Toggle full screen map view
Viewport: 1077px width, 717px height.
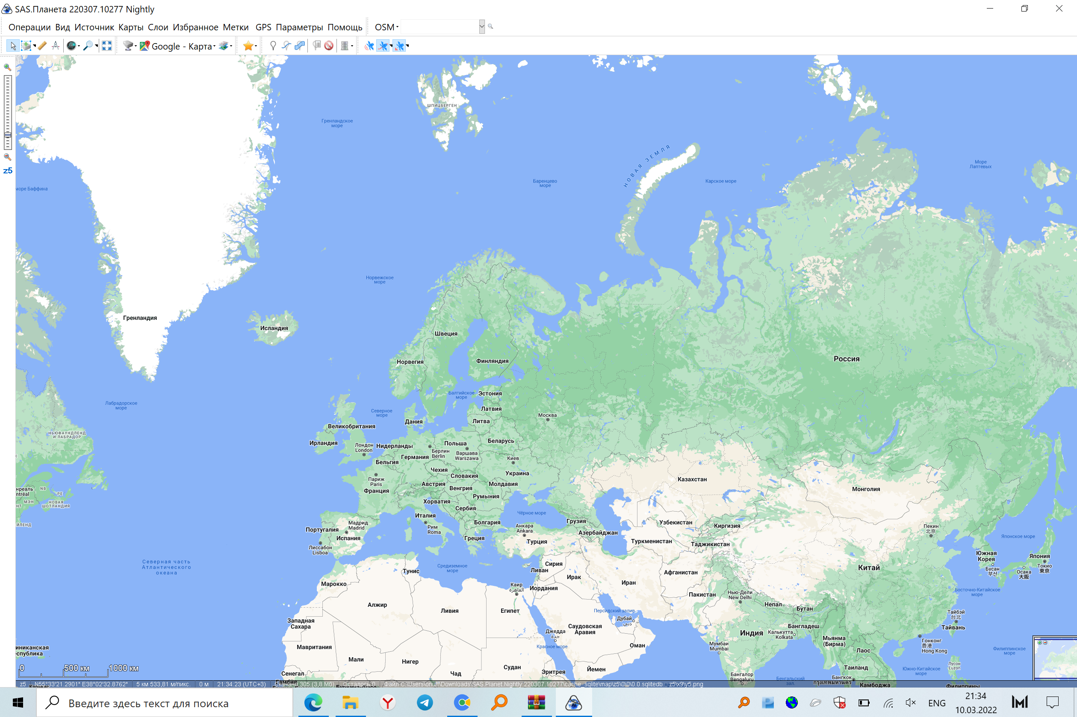[x=106, y=46]
